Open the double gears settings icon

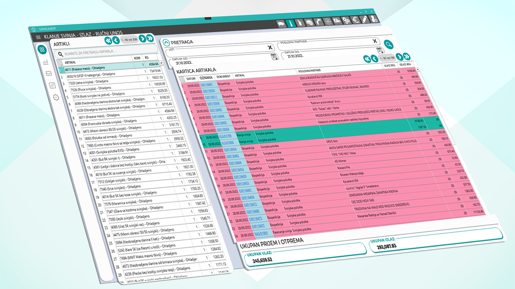click(346, 21)
